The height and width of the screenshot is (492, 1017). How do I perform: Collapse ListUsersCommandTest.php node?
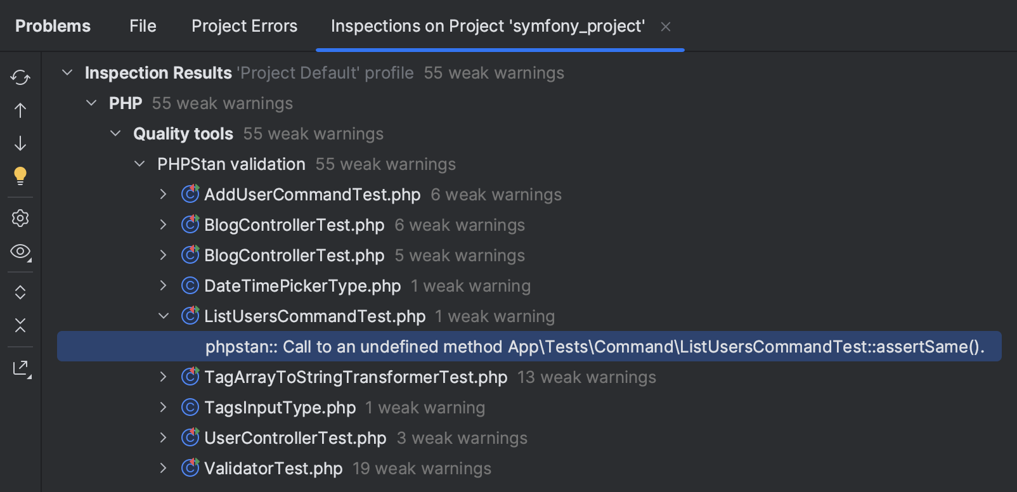click(164, 316)
